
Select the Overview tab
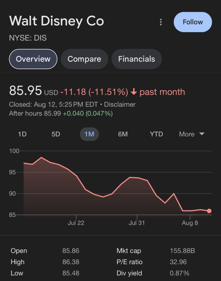(33, 59)
